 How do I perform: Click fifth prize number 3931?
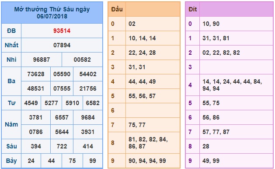click(88, 132)
